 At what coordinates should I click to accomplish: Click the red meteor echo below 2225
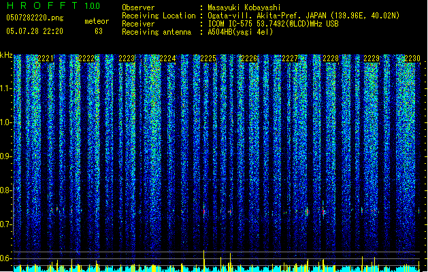204,211
